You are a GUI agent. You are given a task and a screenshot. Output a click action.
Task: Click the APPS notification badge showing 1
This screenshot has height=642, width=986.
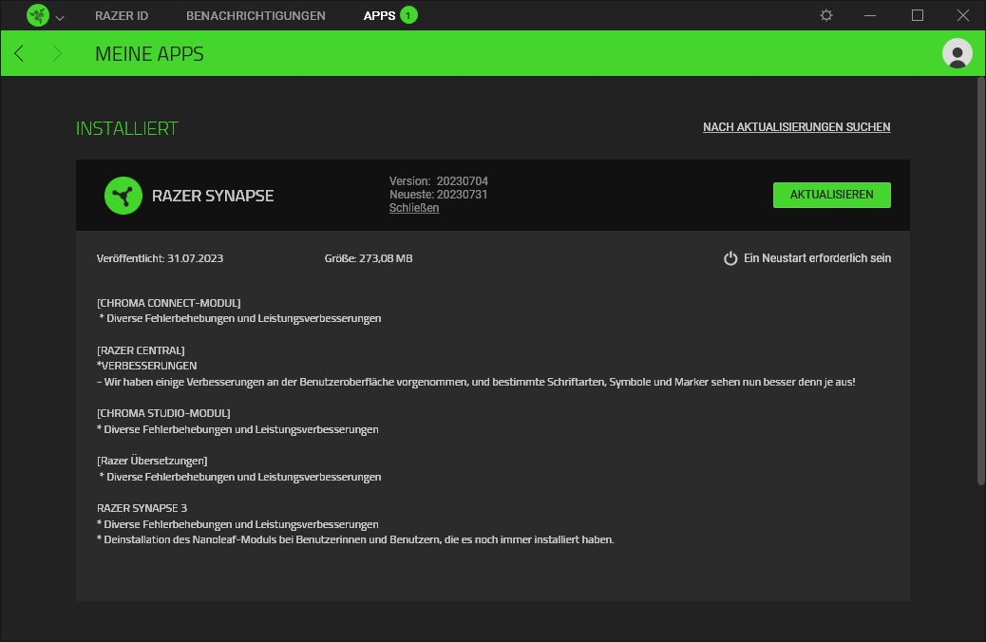click(408, 15)
